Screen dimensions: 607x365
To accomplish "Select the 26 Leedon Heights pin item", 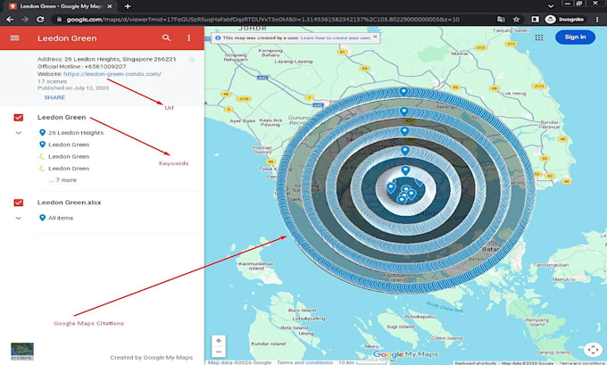I will click(x=71, y=133).
